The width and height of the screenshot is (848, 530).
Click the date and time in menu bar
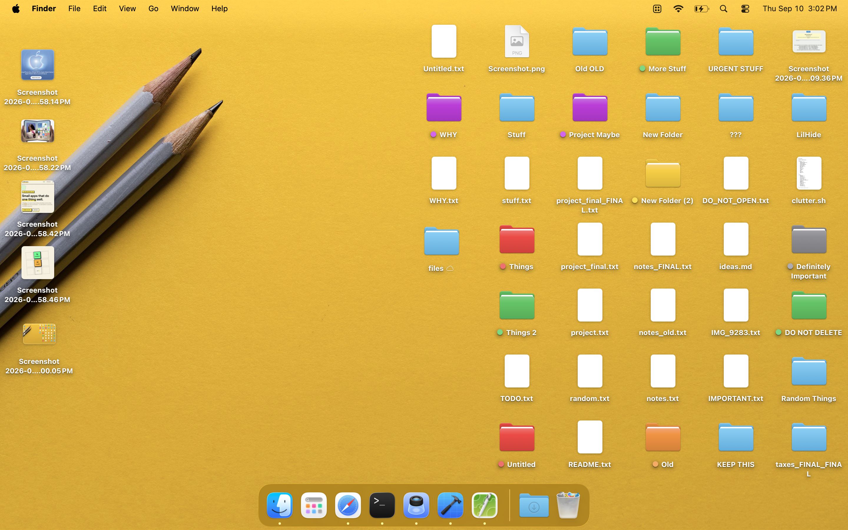800,9
